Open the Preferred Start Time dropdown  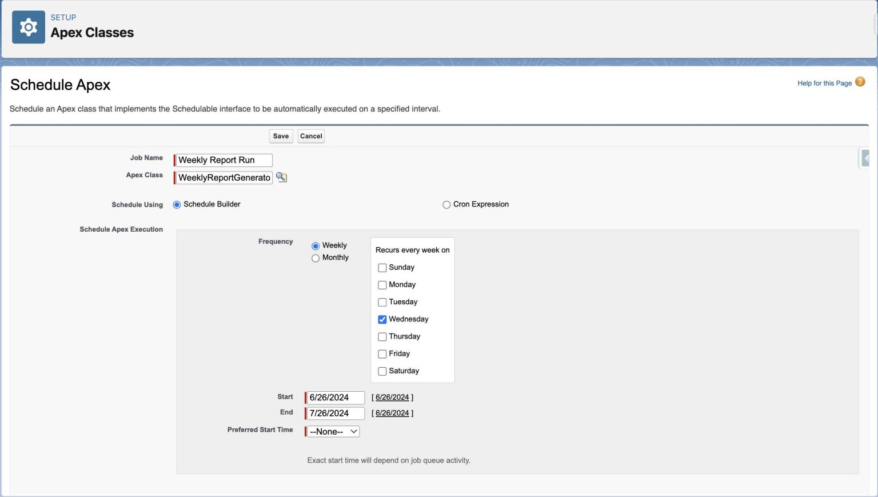[x=333, y=431]
